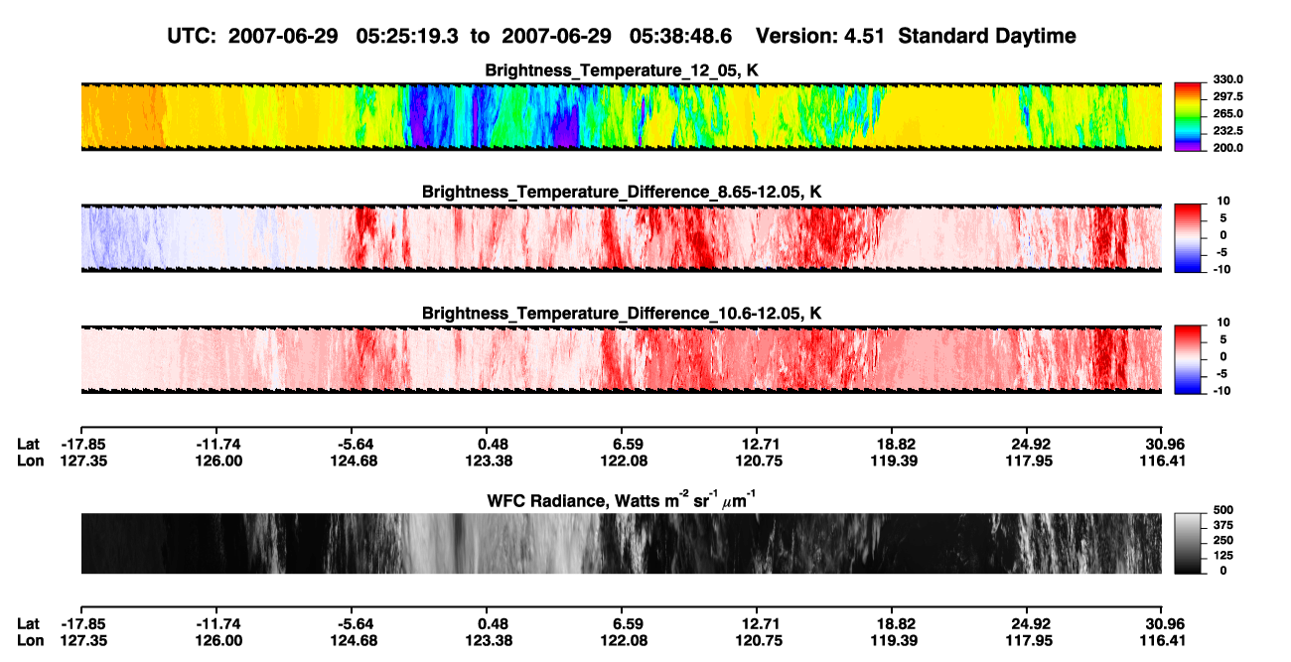Click the 10 label on 10.6-12.05 colorbar

pyautogui.click(x=1222, y=323)
